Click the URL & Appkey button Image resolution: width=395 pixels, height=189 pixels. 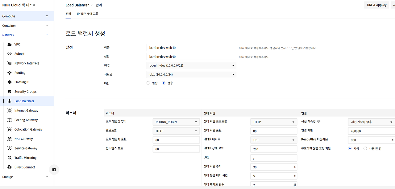coord(376,5)
